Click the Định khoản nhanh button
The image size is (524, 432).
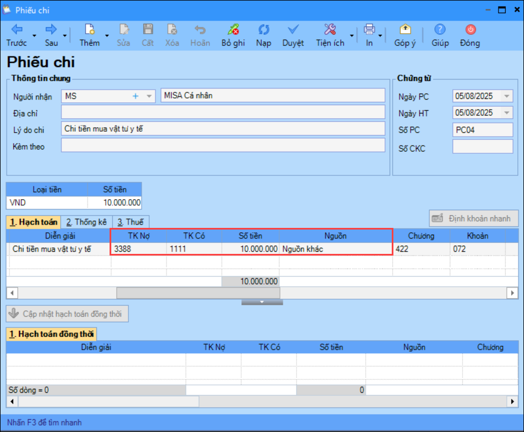click(x=474, y=218)
